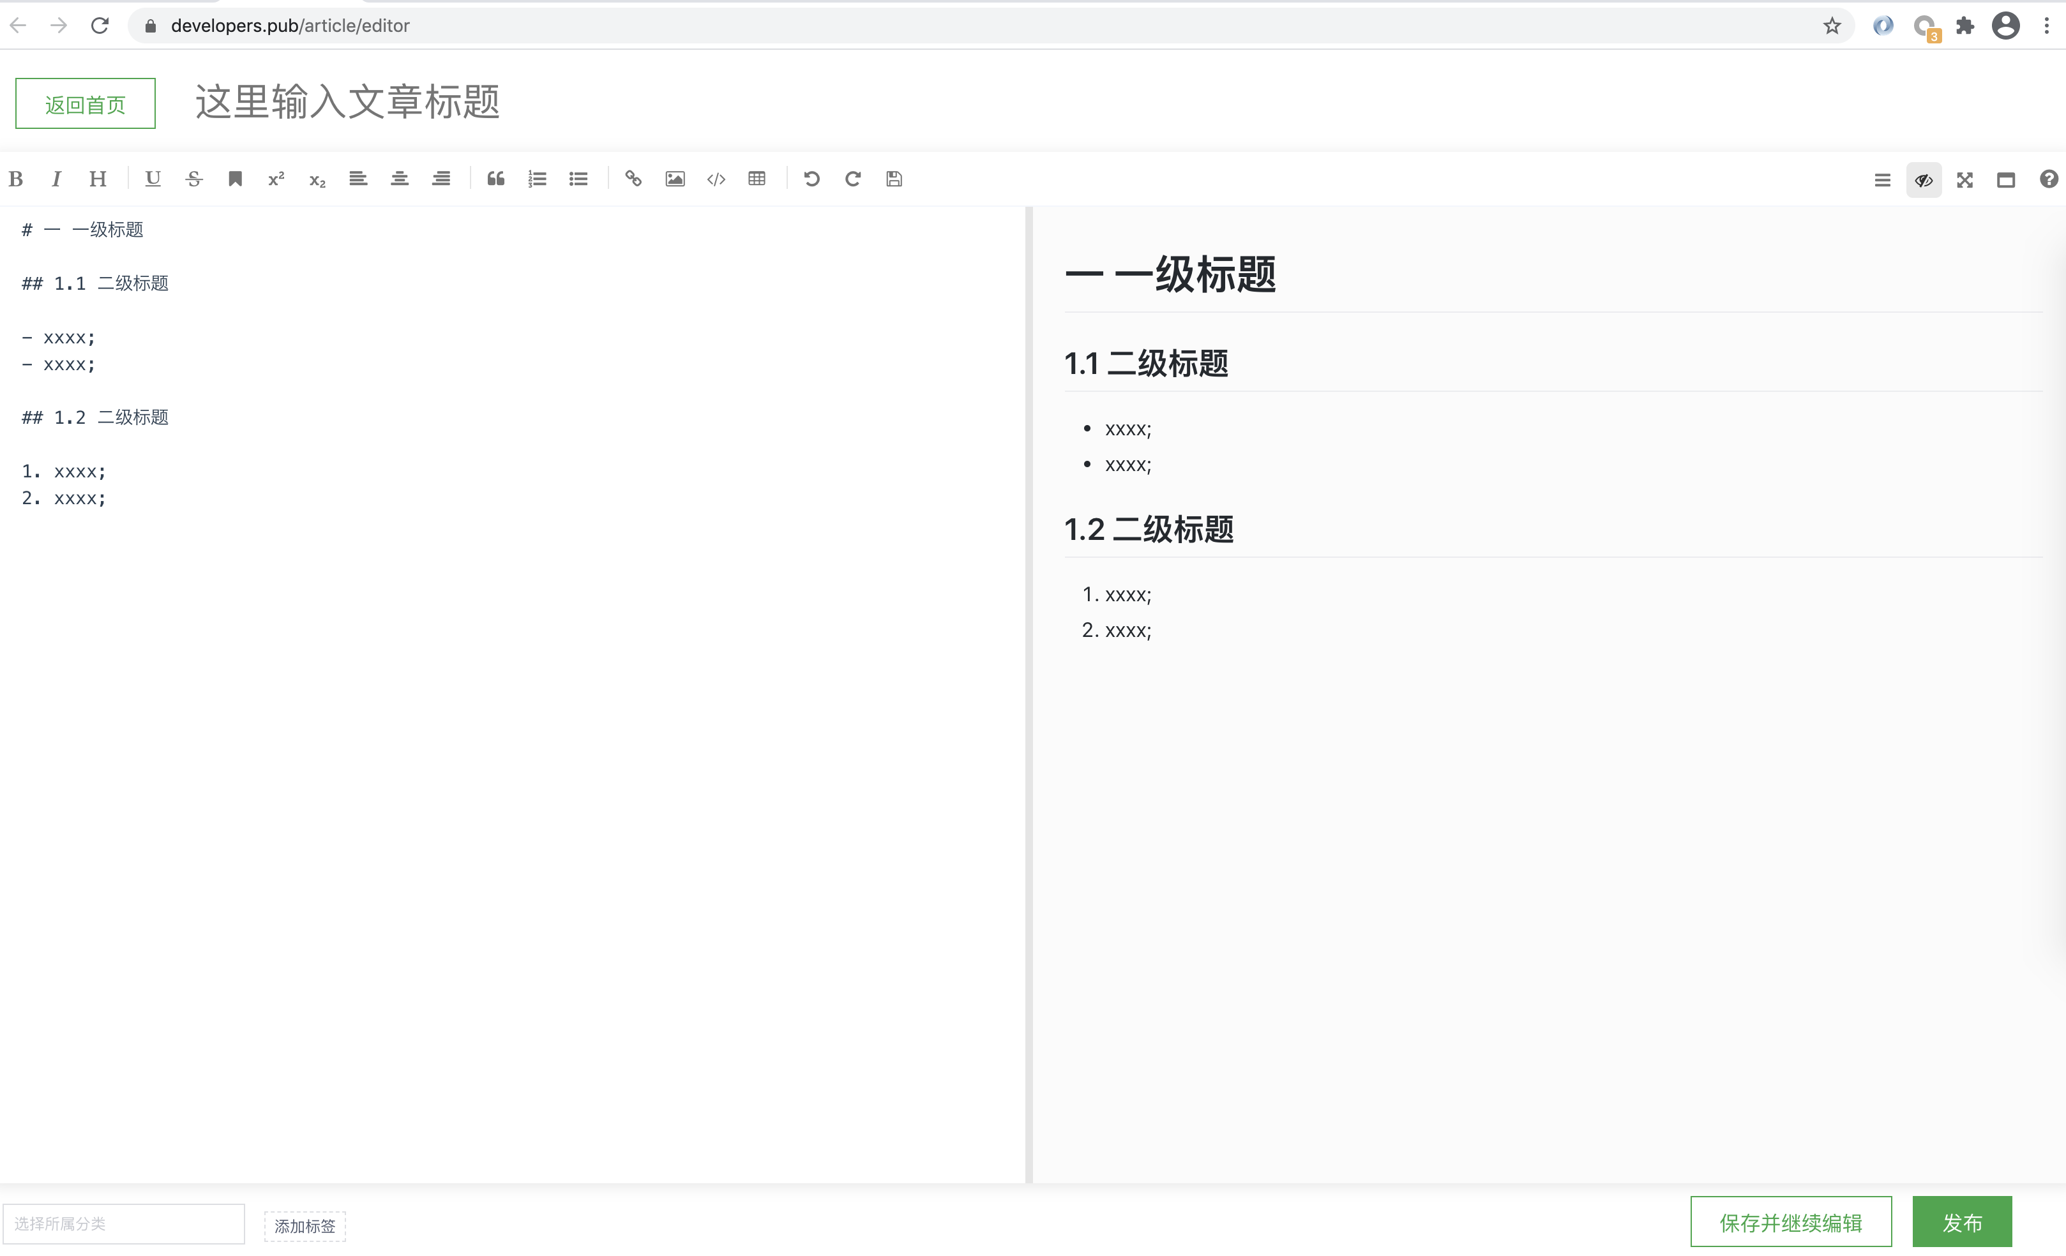
Task: Apply italic formatting
Action: [56, 179]
